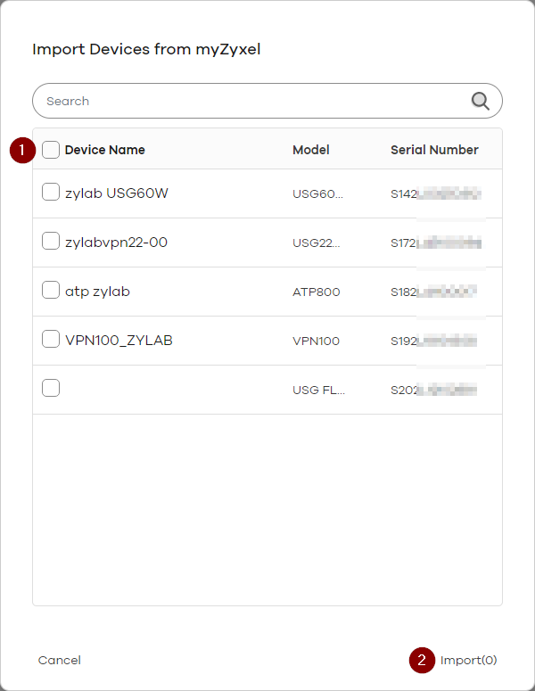
Task: Click the search magnifier icon
Action: click(480, 101)
